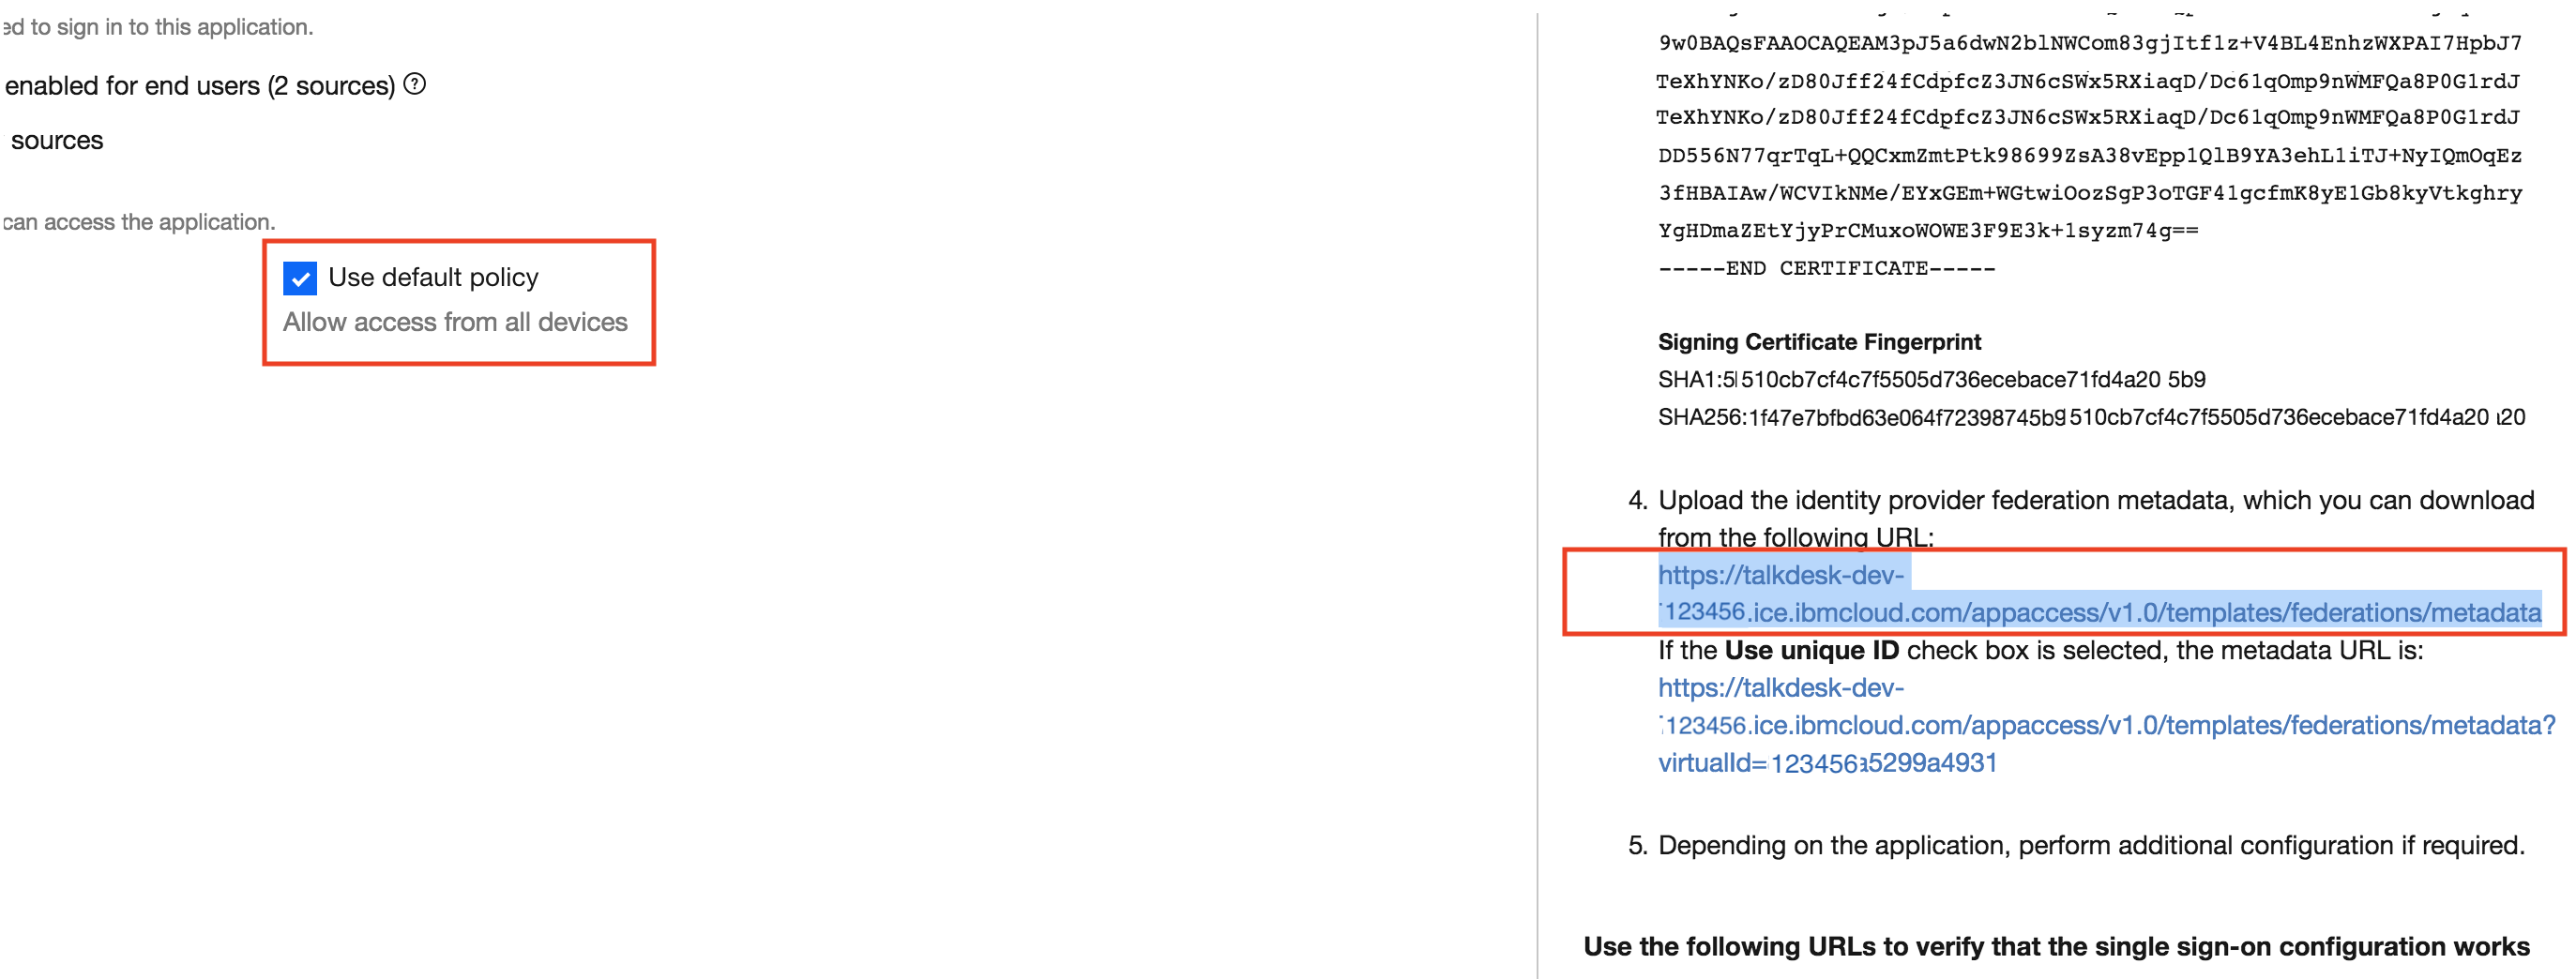
Task: Click the sources label on the left
Action: click(x=57, y=141)
